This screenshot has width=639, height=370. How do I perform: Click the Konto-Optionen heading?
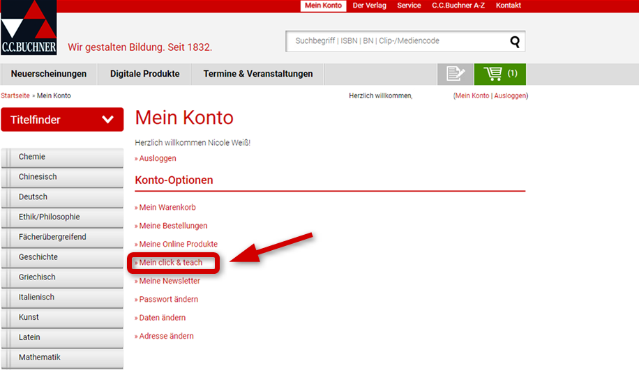tap(174, 180)
